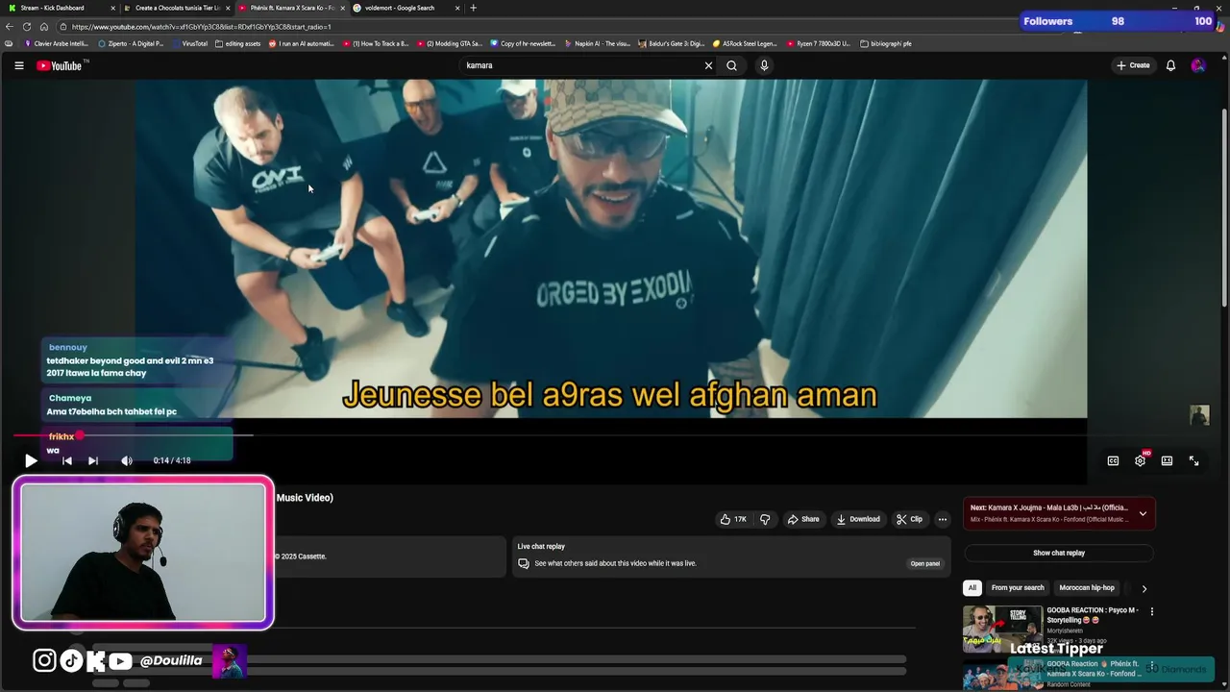This screenshot has width=1230, height=692.
Task: Open bibliographi pfe bookmark folder
Action: [886, 43]
